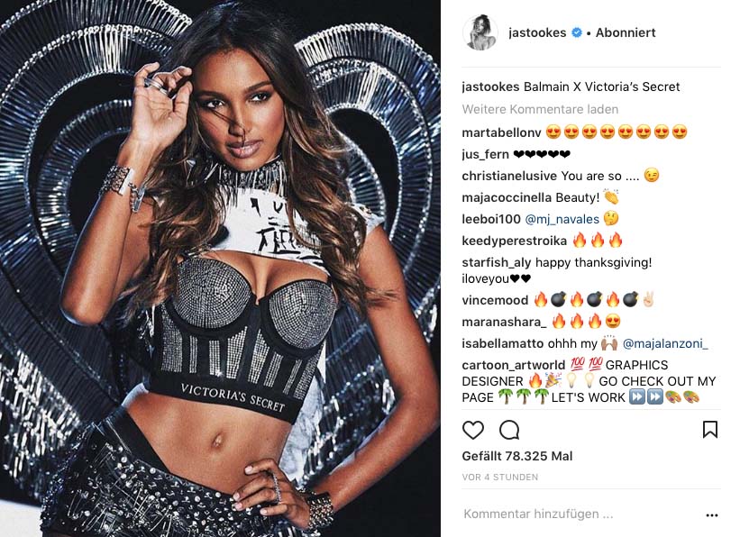
Task: Open the vincemood commenter profile
Action: point(495,300)
